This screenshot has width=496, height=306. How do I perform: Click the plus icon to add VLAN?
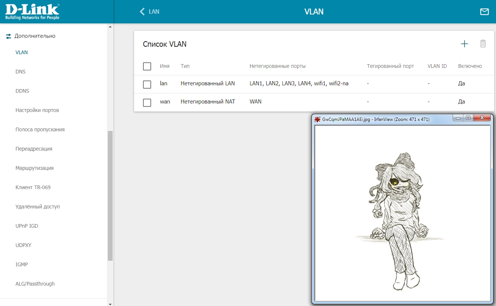[x=464, y=44]
